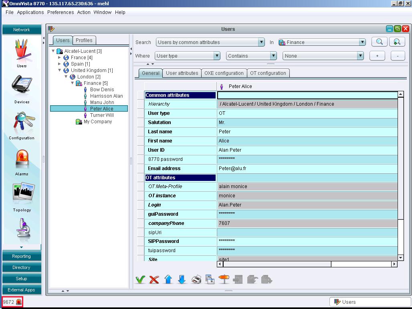
Task: Switch to the OXE configuration tab
Action: (224, 73)
